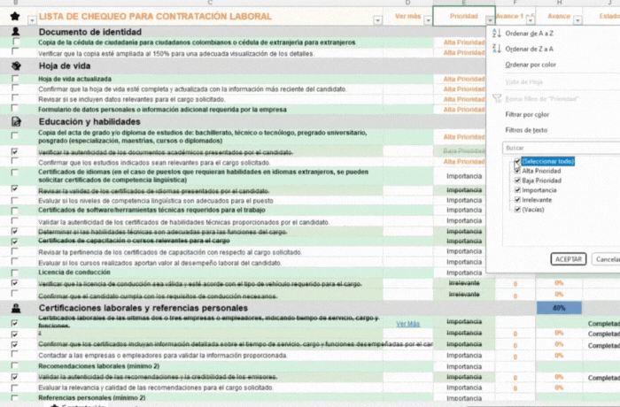The width and height of the screenshot is (620, 407).
Task: Select the blue 60% progress cell
Action: coord(559,308)
